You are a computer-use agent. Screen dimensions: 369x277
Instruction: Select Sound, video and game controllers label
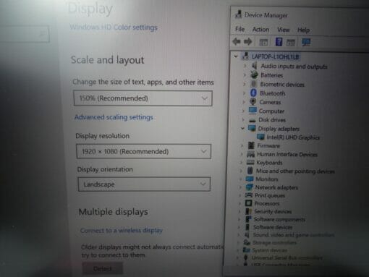pyautogui.click(x=294, y=234)
